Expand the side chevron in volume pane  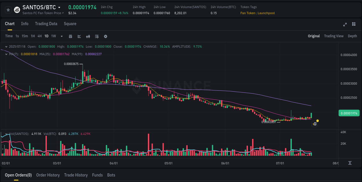[3, 149]
